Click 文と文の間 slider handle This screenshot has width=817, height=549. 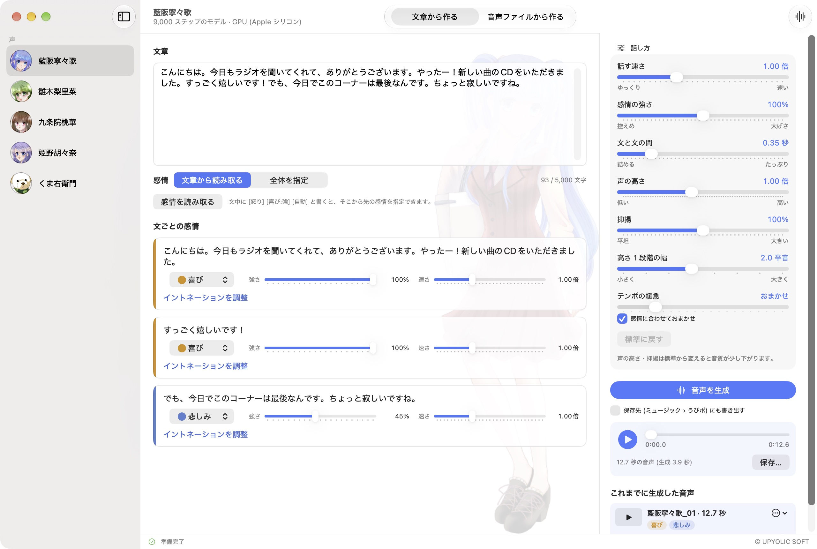tap(651, 154)
